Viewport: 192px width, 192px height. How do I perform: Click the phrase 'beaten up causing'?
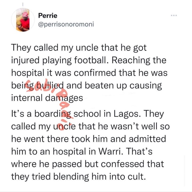pyautogui.click(x=123, y=86)
